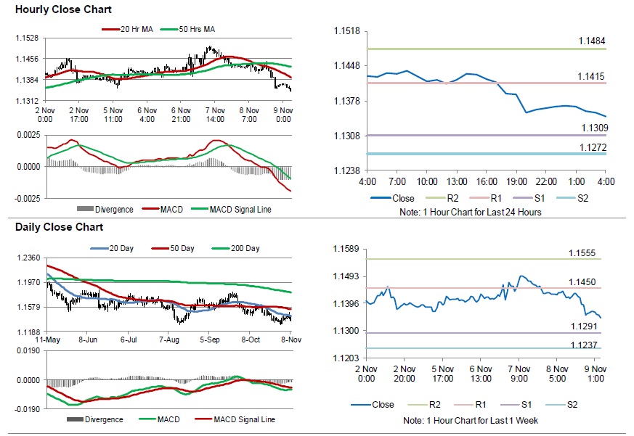
Task: Click the Hourly Close Chart heading
Action: coord(63,9)
